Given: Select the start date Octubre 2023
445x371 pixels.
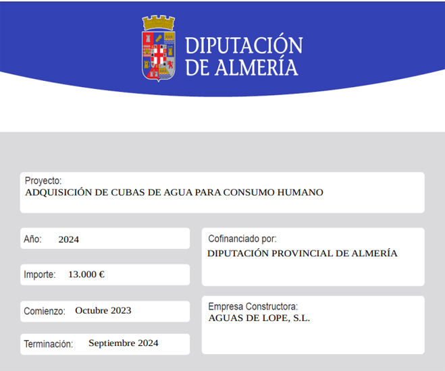Looking at the screenshot, I should [103, 310].
